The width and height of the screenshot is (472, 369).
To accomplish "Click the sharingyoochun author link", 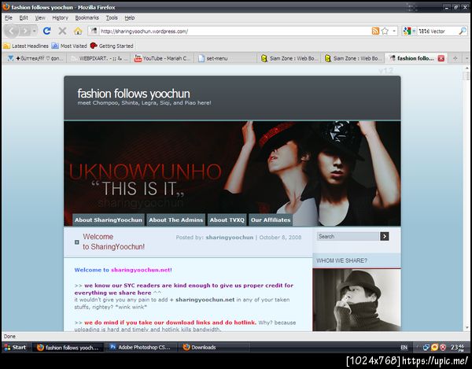I will 230,238.
